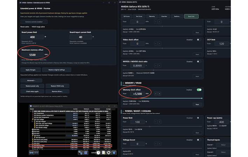This screenshot has height=157, width=248.
Task: Disable the Memory clock offset switch
Action: pyautogui.click(x=199, y=90)
